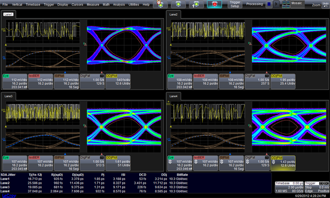Image resolution: width=330 pixels, height=198 pixels.
Task: Start processing with the play arrow icon
Action: (275, 4)
